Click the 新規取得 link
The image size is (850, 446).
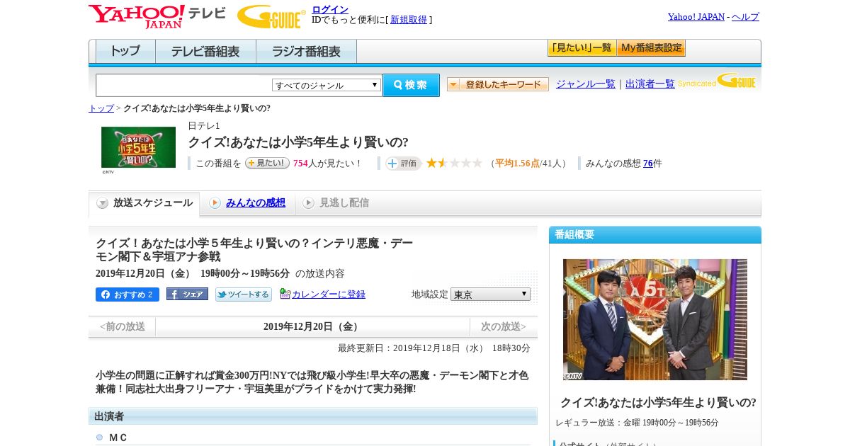409,20
